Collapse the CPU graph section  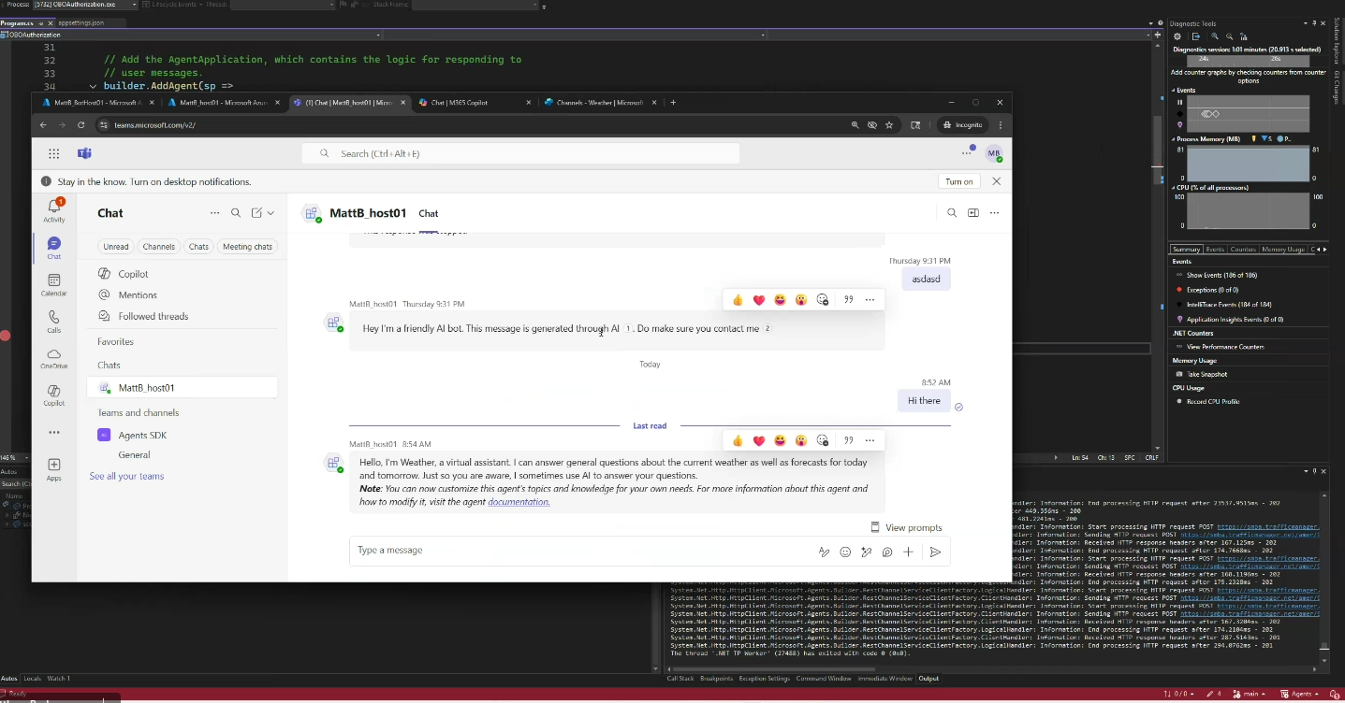[1174, 188]
